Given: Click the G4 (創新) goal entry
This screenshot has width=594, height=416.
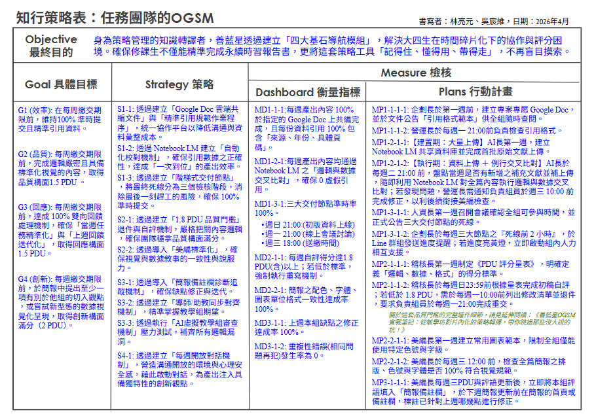Looking at the screenshot, I should click(60, 302).
